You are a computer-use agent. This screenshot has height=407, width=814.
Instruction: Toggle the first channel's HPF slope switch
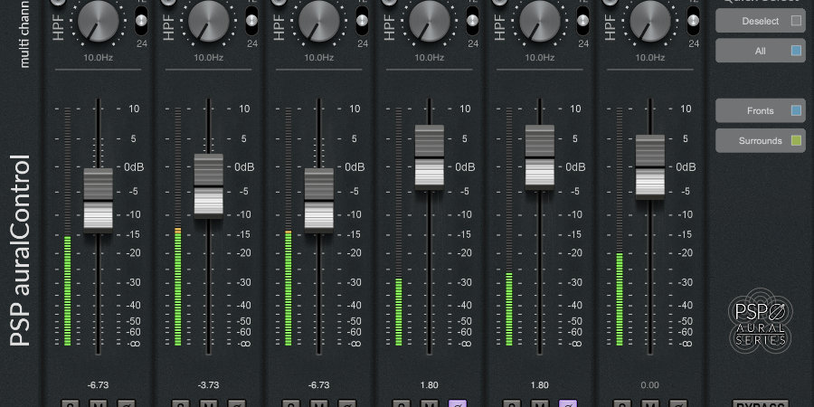pos(141,21)
